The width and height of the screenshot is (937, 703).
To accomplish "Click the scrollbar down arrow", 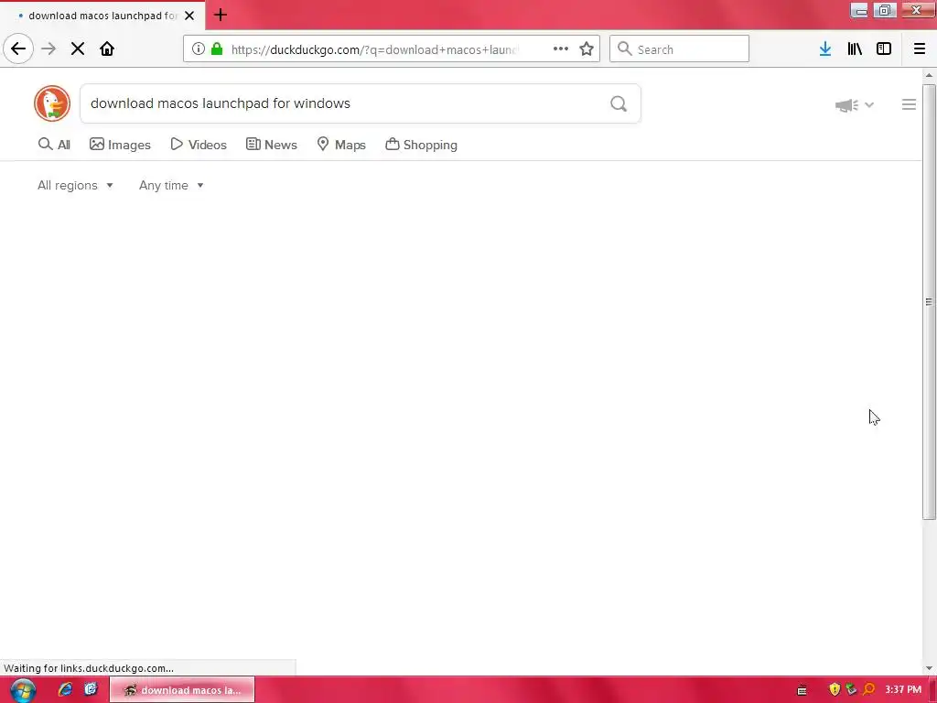I will coord(929,668).
